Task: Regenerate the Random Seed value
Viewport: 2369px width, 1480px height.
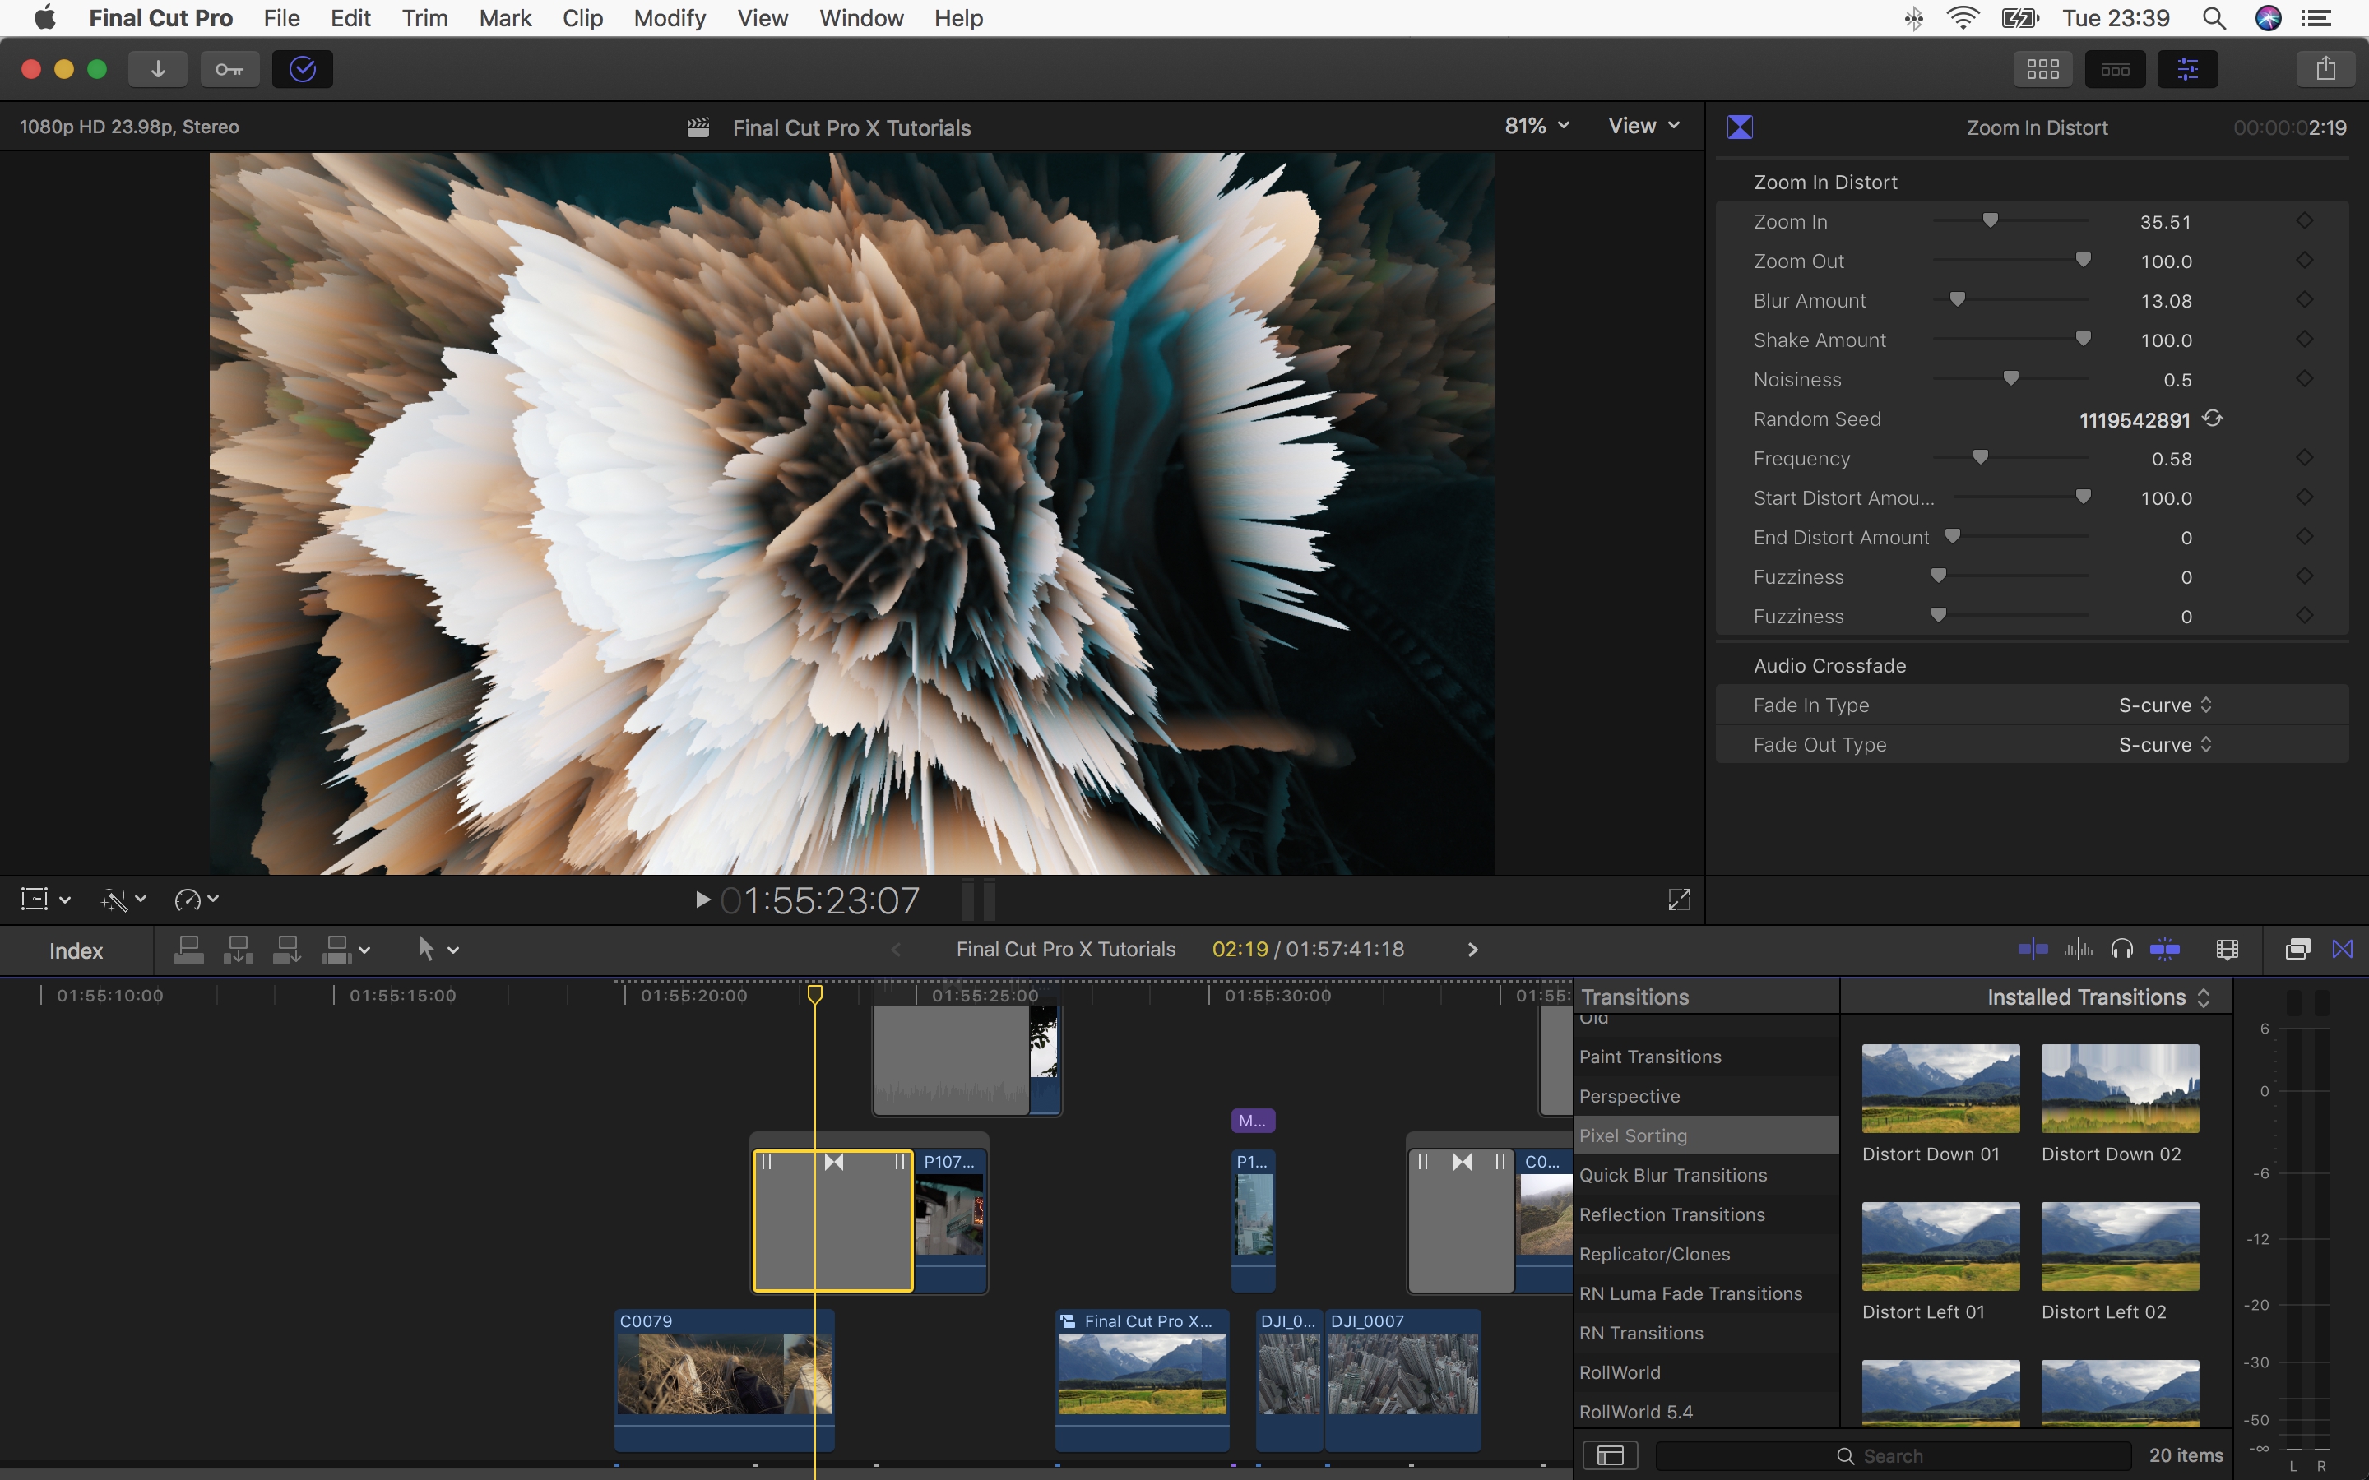Action: 2214,419
